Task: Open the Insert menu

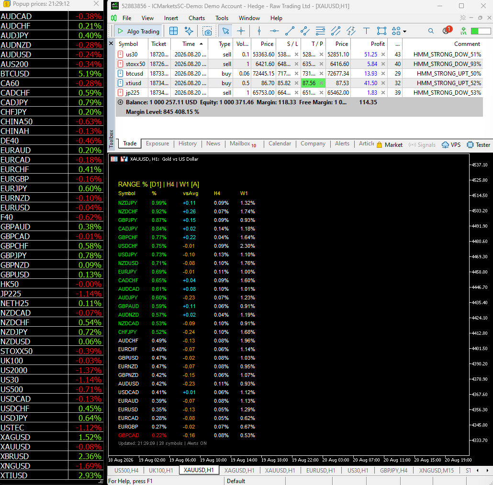Action: click(x=171, y=18)
